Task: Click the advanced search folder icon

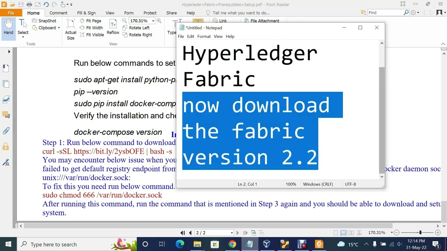Action: (364, 13)
